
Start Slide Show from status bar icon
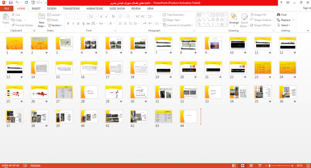[x=260, y=166]
